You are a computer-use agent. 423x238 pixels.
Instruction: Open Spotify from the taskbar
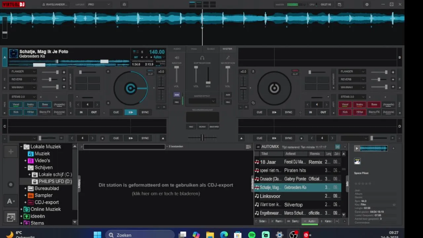(x=252, y=235)
